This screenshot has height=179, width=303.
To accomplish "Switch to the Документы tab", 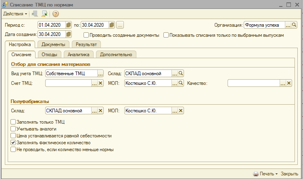I will pos(52,44).
